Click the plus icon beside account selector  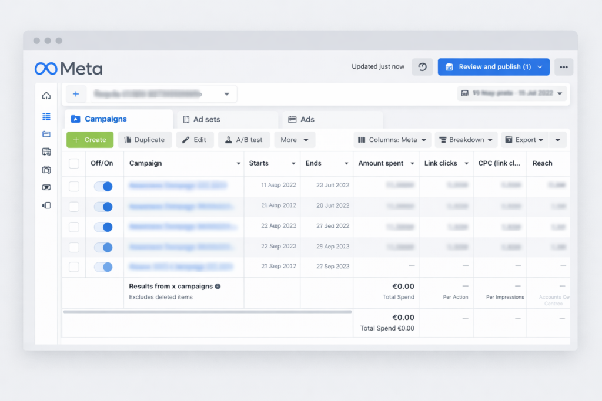coord(76,94)
